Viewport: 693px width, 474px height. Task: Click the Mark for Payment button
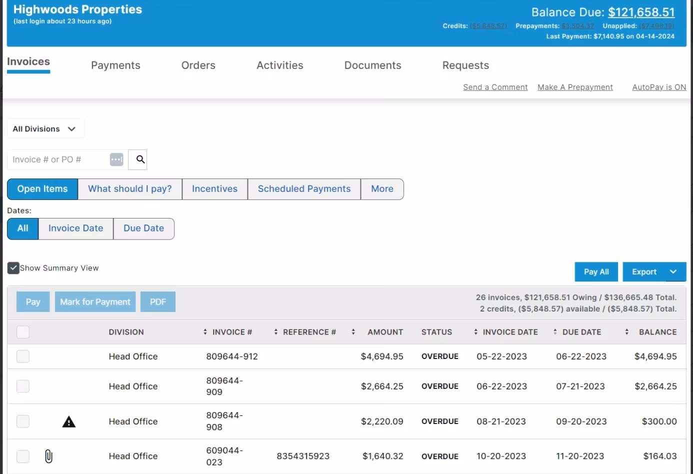coord(95,302)
